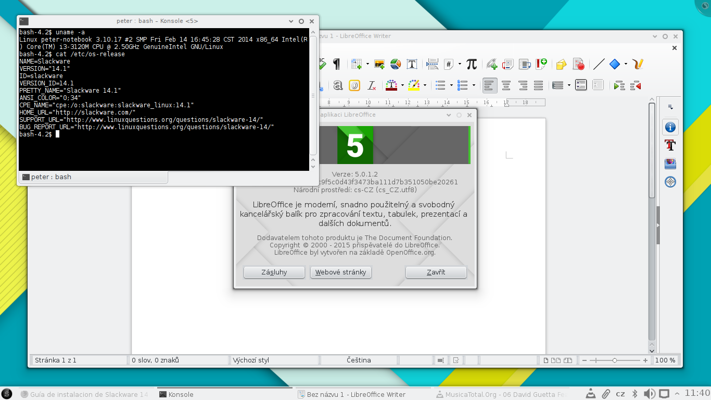Align the paragraph to the right
Image resolution: width=711 pixels, height=400 pixels.
click(523, 85)
